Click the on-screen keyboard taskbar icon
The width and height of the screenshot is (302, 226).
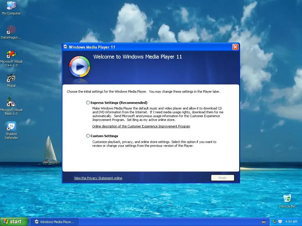(x=264, y=222)
